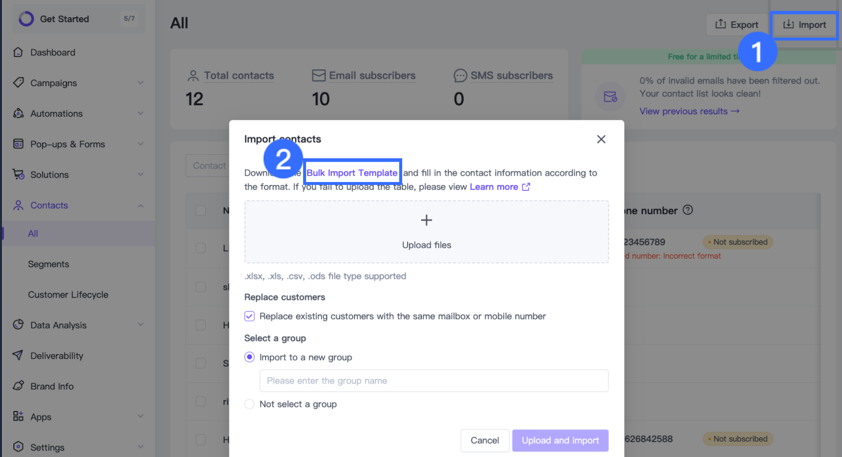This screenshot has height=457, width=842.
Task: Click the plus icon to upload files
Action: 426,220
